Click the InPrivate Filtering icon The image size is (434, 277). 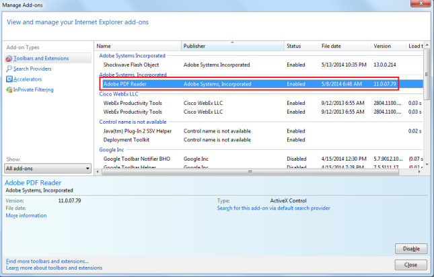(9, 89)
